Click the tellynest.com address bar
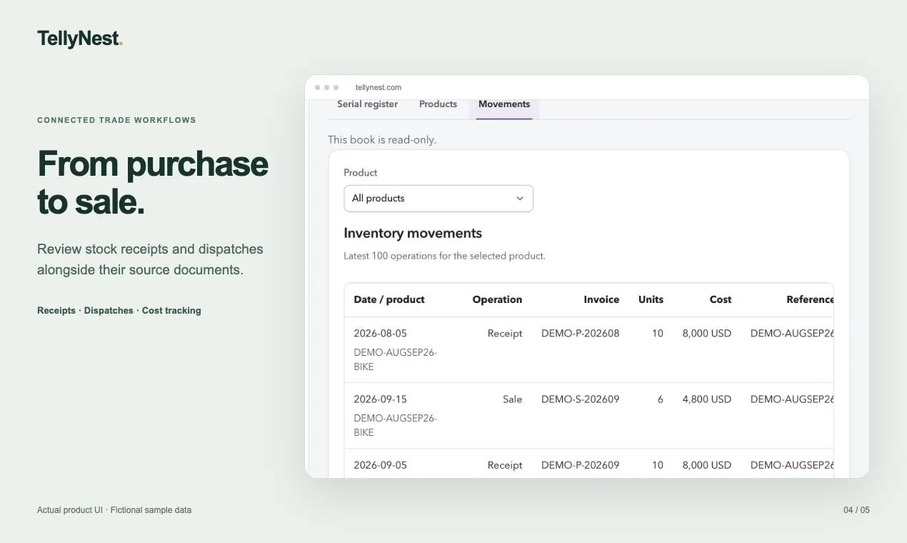907x543 pixels. pos(379,87)
